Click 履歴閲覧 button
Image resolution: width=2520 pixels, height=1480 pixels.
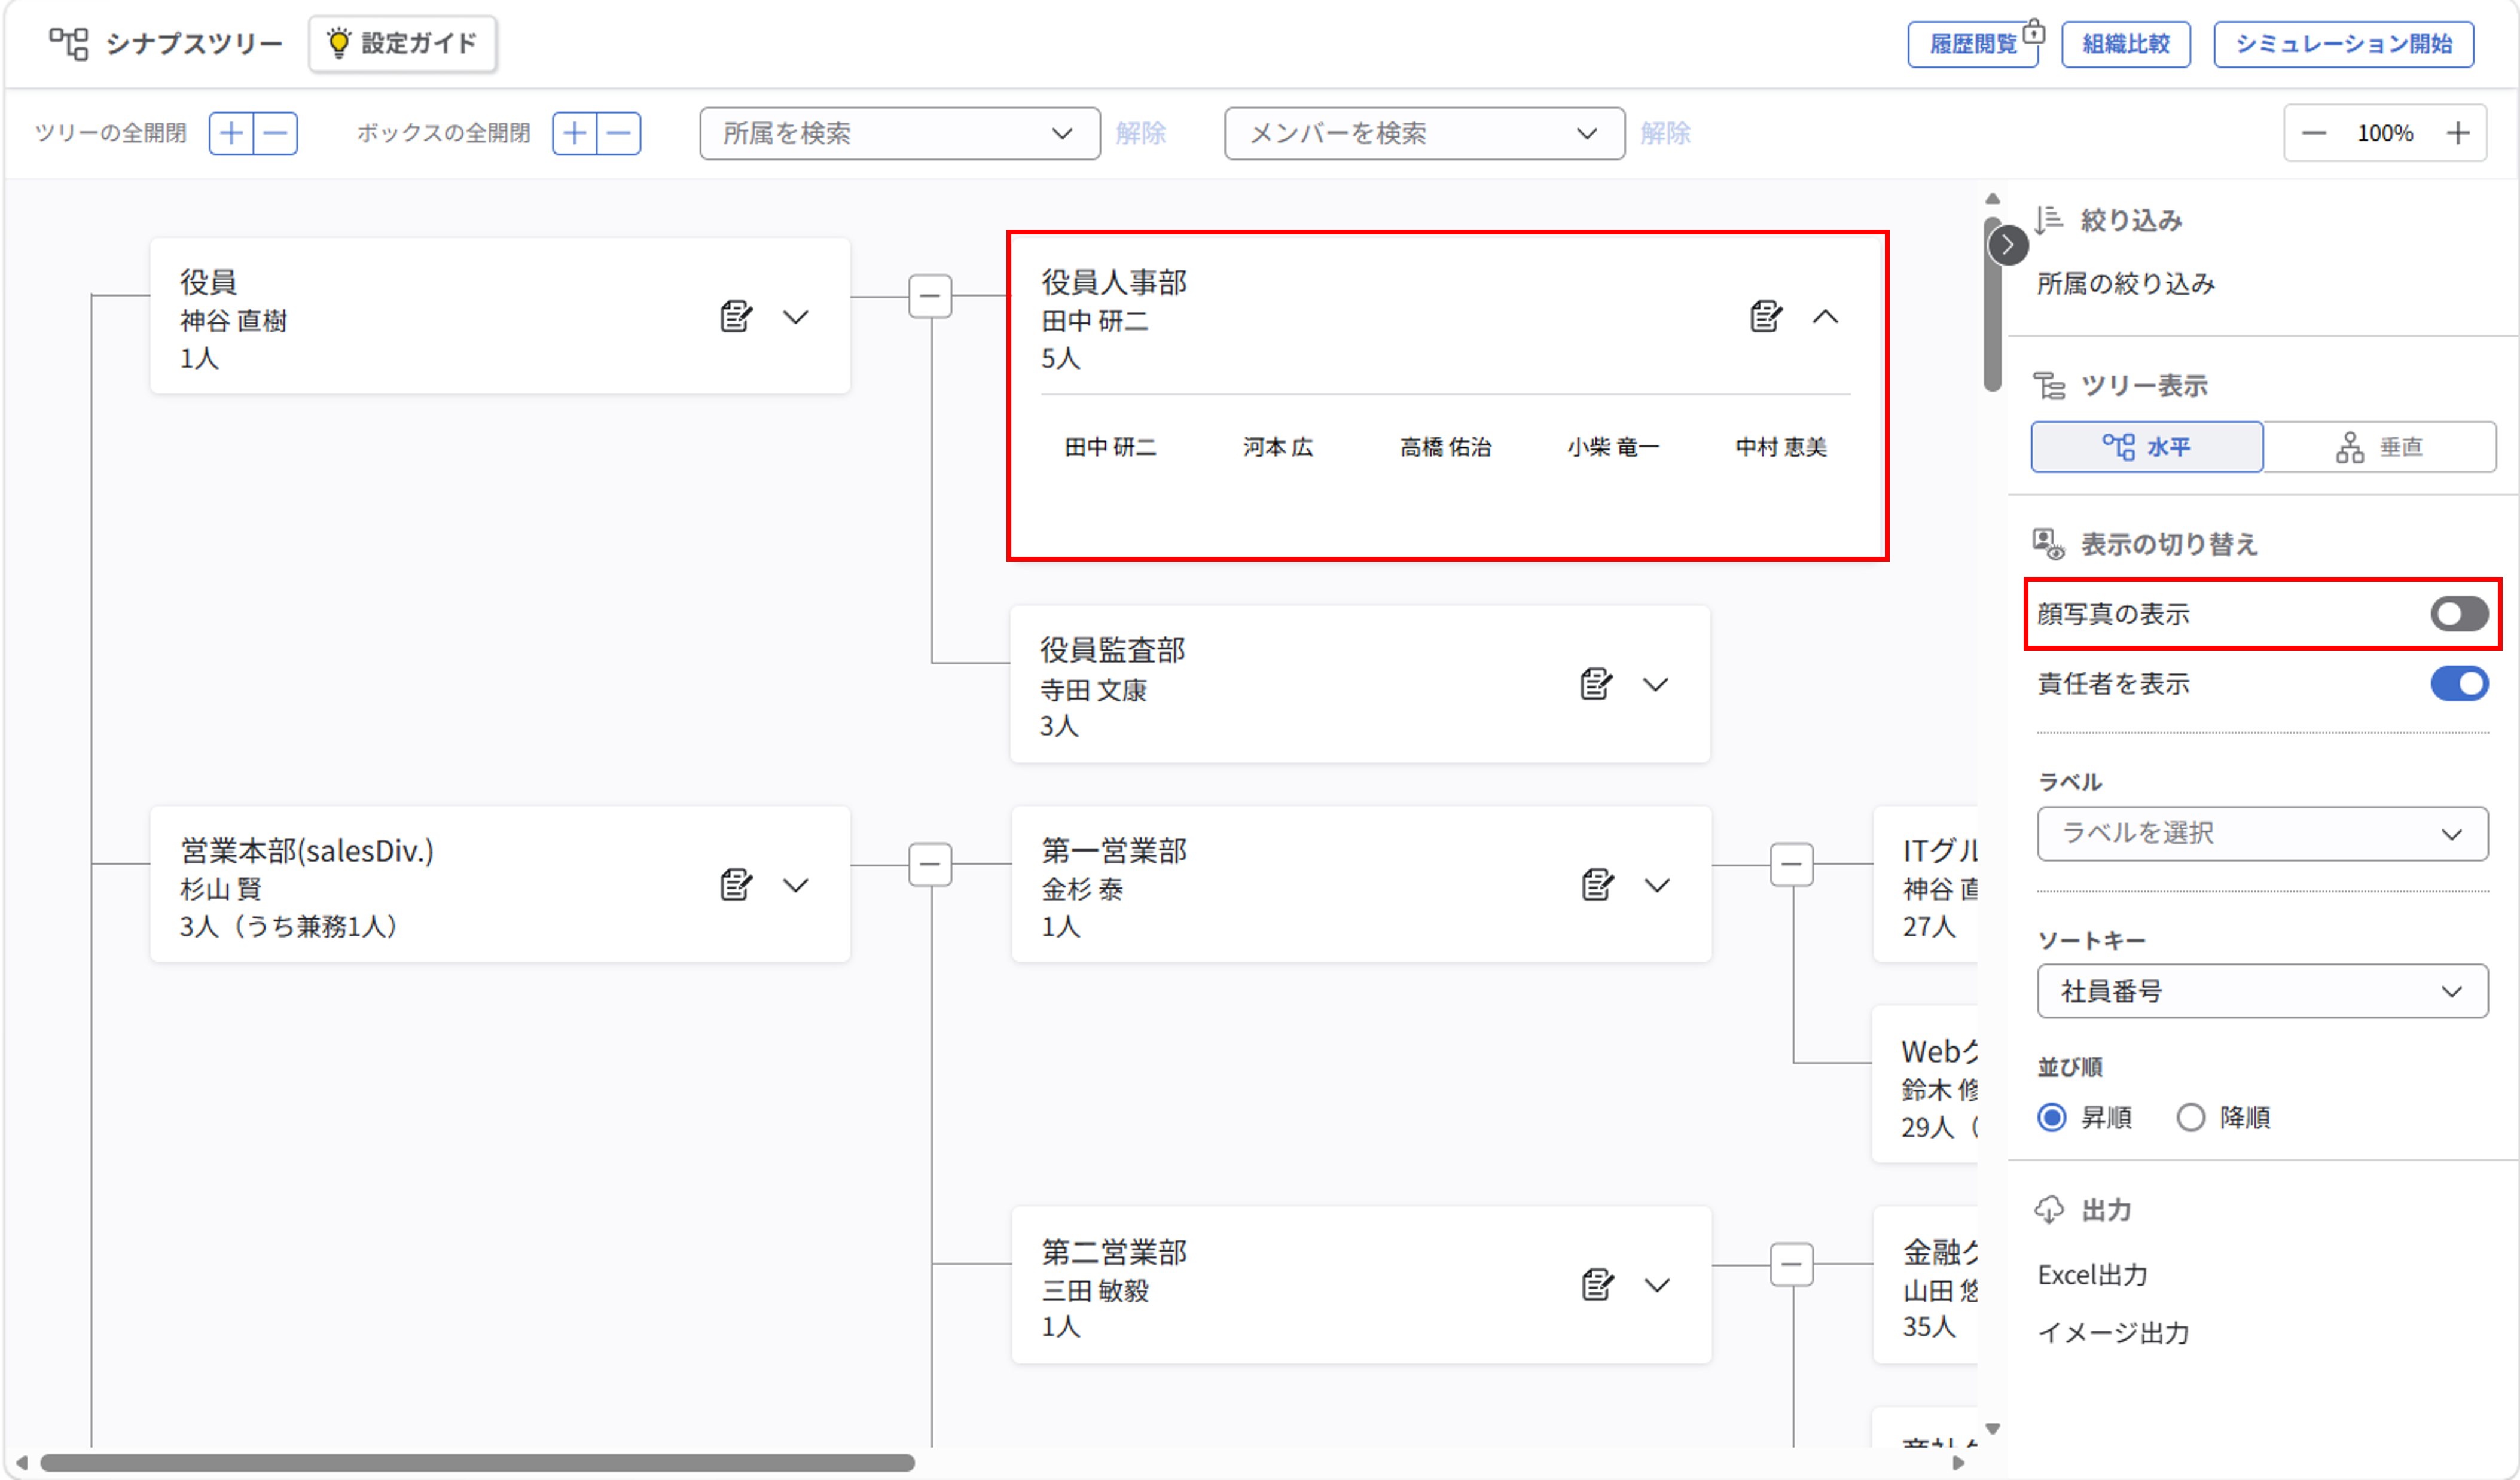click(1973, 44)
